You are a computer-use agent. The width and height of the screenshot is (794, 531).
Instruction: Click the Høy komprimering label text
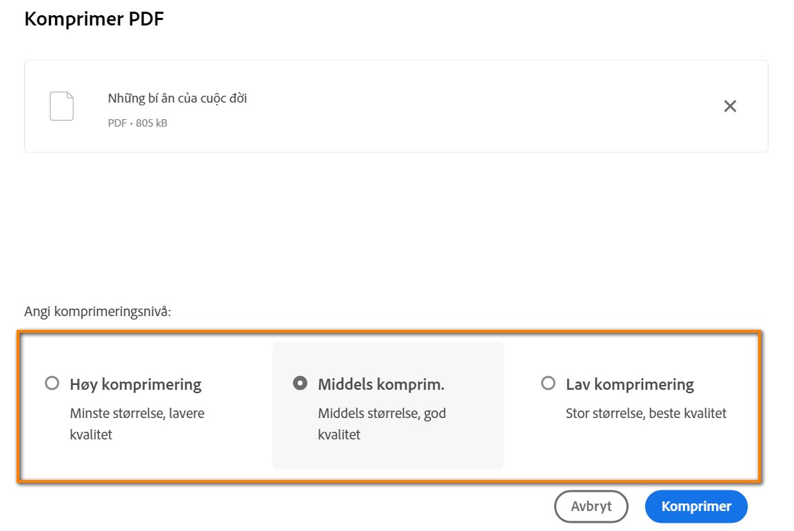pos(135,384)
